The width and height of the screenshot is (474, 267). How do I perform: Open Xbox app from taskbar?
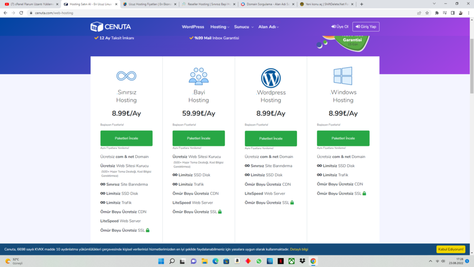tap(291, 261)
